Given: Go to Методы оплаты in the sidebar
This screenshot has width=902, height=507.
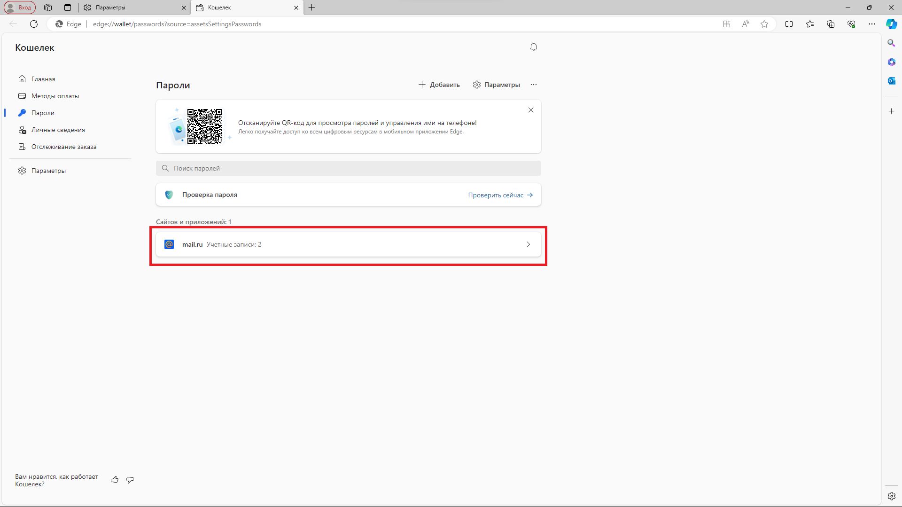Looking at the screenshot, I should pos(55,96).
